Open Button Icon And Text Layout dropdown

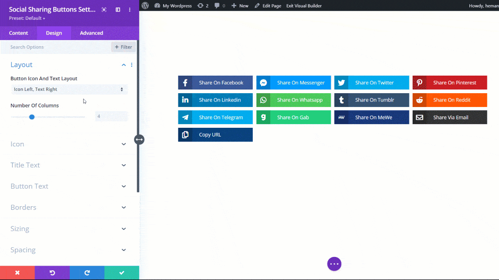pos(69,89)
